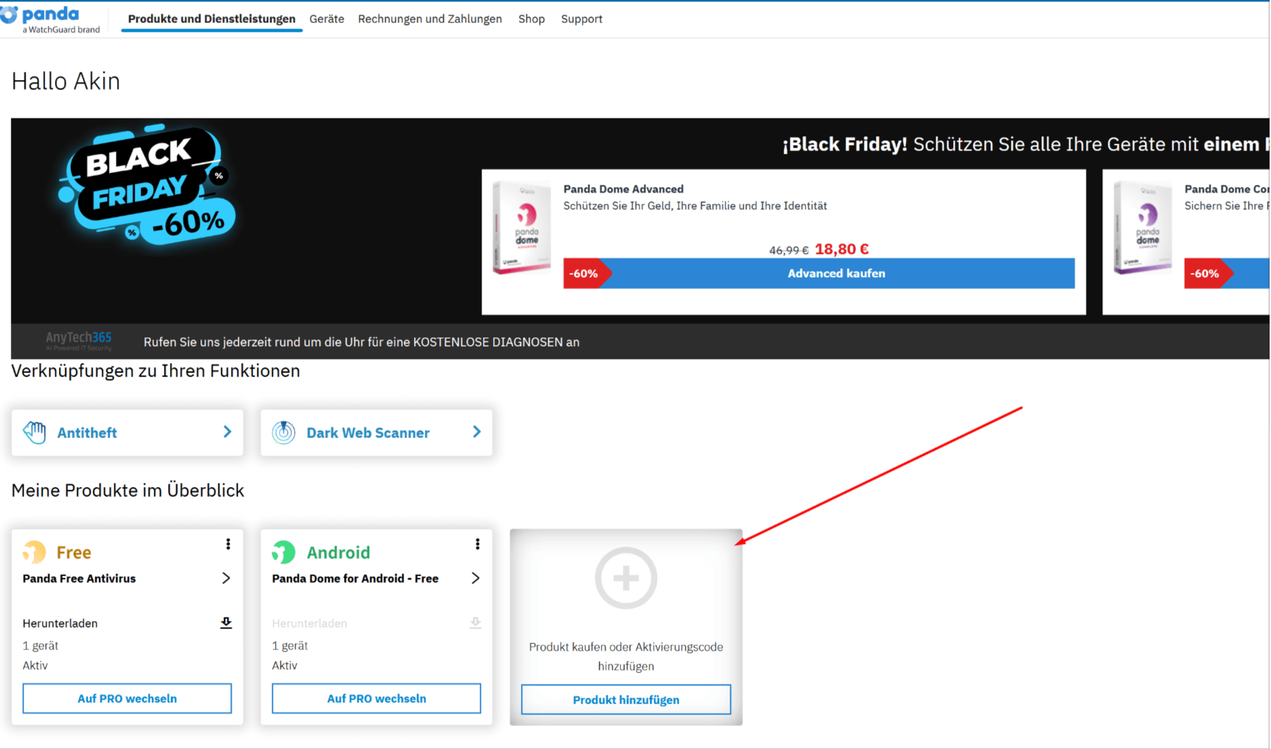Click the download icon on the Android card
Screen dimensions: 1271x749
476,623
